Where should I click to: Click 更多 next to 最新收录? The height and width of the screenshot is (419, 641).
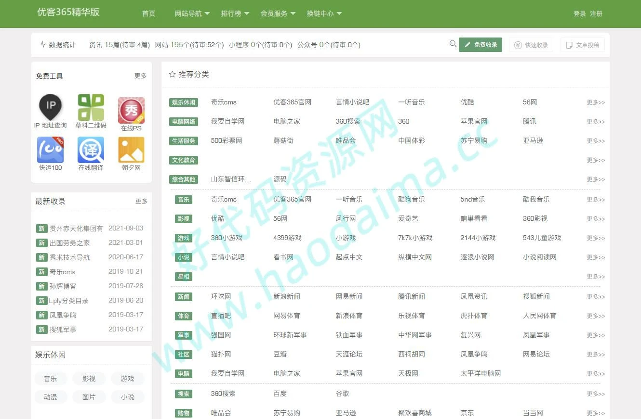point(141,201)
